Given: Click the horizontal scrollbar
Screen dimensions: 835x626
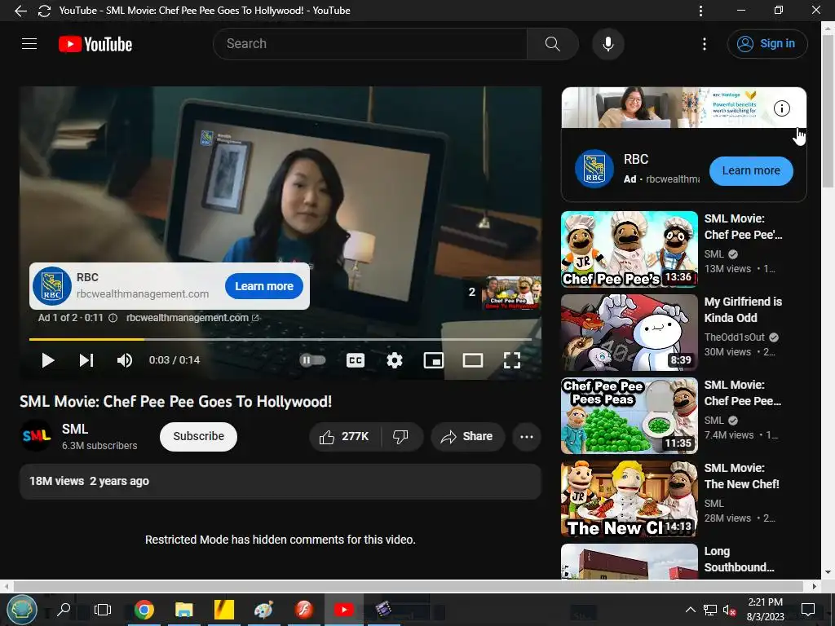Looking at the screenshot, I should click(409, 586).
